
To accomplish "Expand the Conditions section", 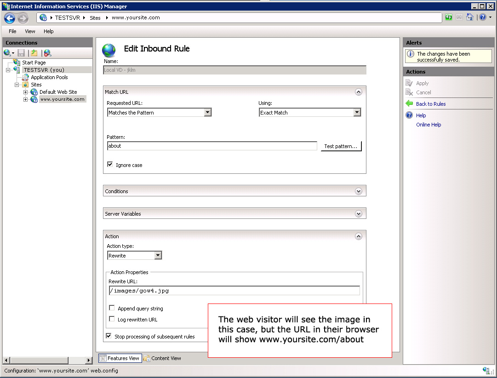I will click(x=359, y=191).
